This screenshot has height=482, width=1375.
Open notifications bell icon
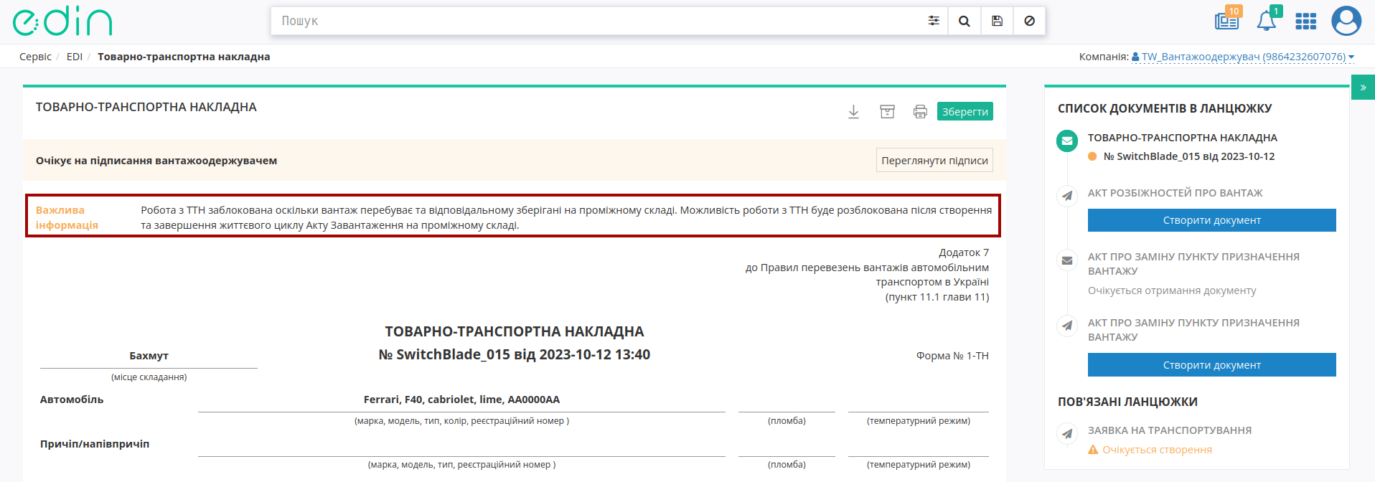(x=1267, y=20)
